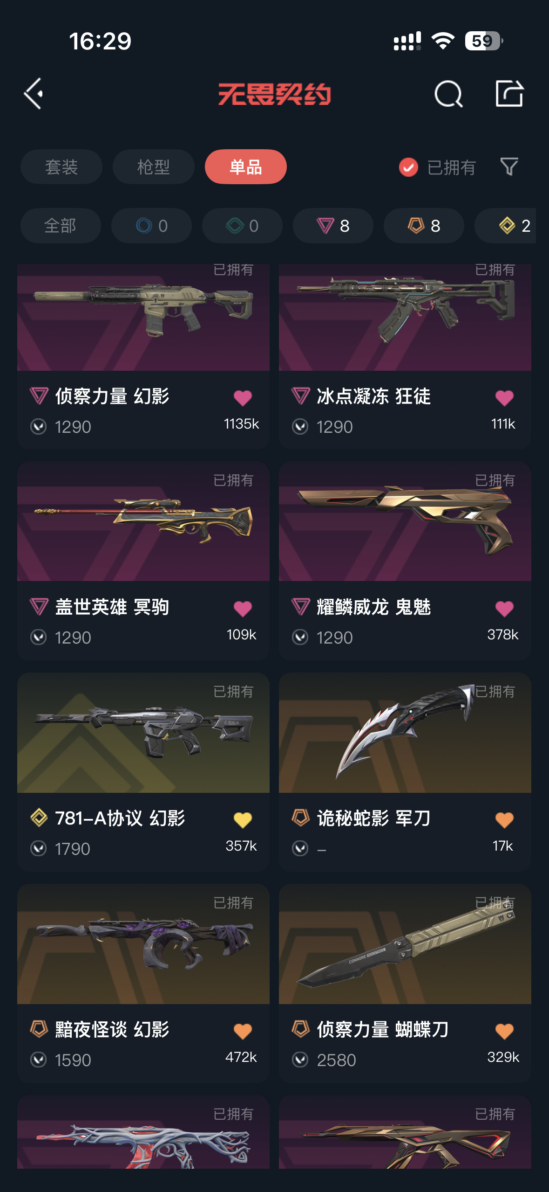Open the funnel filter icon
Image resolution: width=549 pixels, height=1192 pixels.
(509, 167)
